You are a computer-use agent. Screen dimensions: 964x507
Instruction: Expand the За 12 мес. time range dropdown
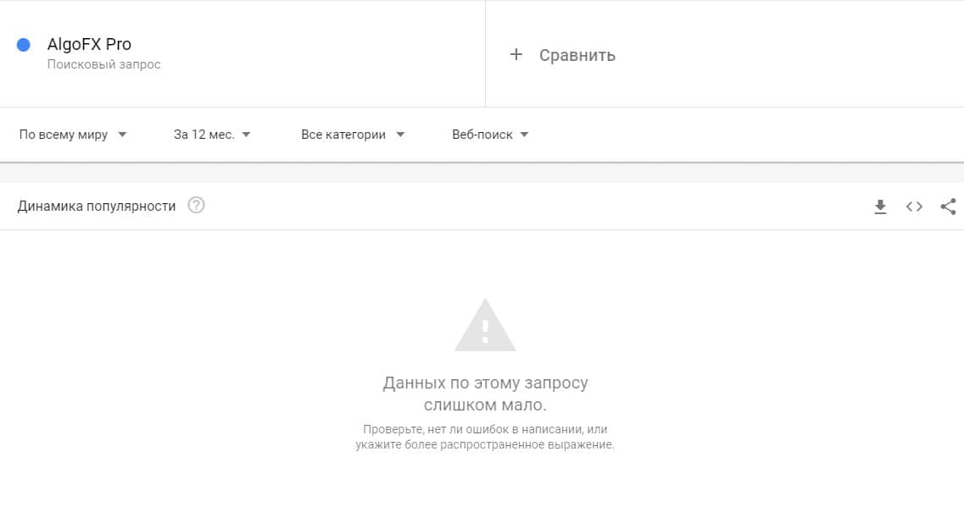[212, 135]
